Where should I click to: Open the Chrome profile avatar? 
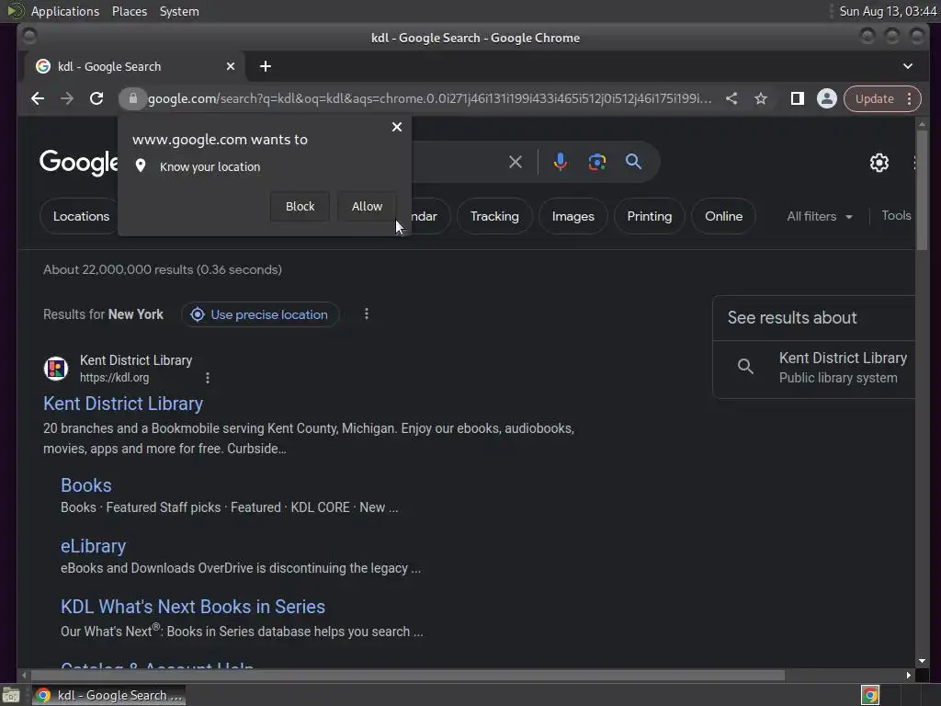pyautogui.click(x=826, y=98)
